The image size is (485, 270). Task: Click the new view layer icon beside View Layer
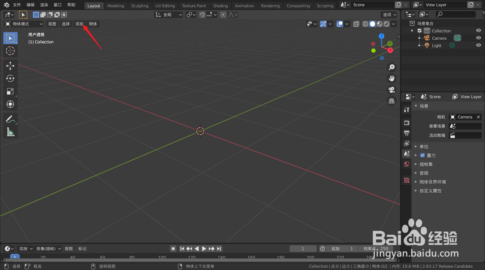click(471, 5)
